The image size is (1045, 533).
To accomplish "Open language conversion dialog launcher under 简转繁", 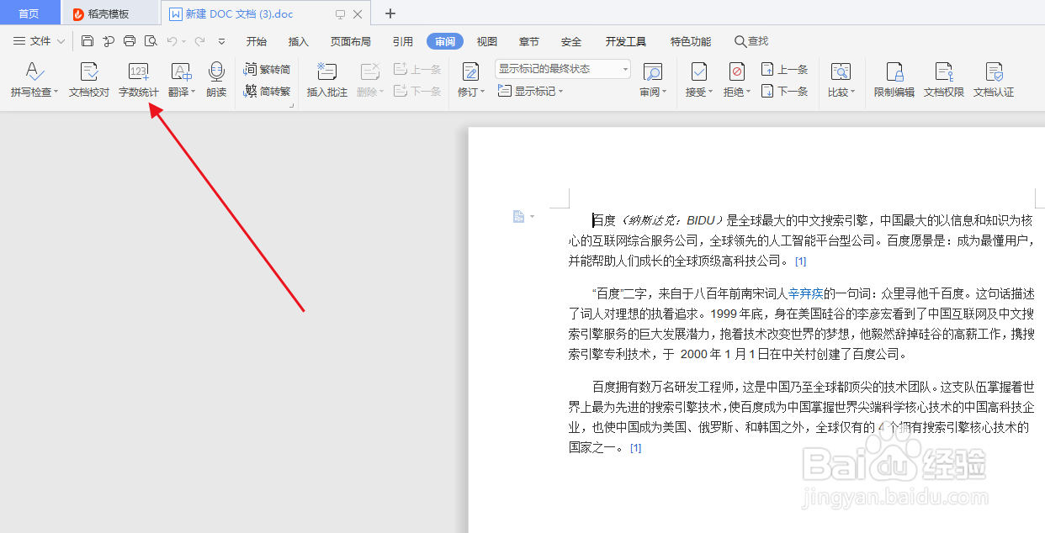I will click(292, 106).
